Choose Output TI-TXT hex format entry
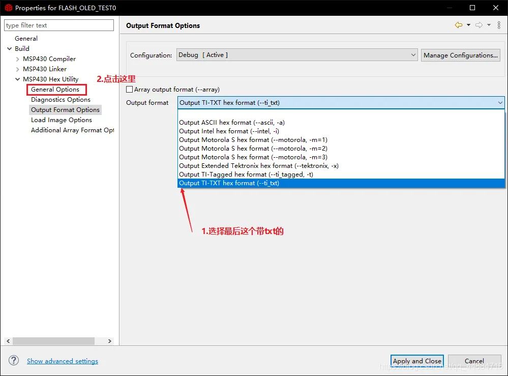 click(341, 183)
